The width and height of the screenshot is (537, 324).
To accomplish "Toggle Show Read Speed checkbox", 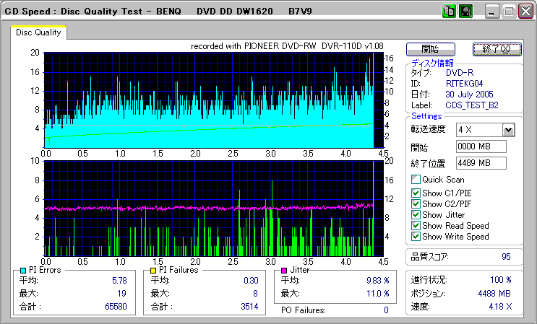I will pos(416,225).
